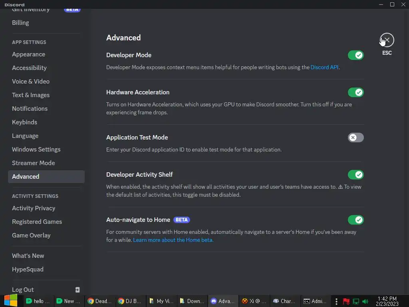The width and height of the screenshot is (409, 307).
Task: Open 'My Vi...' folder on taskbar
Action: pyautogui.click(x=161, y=301)
